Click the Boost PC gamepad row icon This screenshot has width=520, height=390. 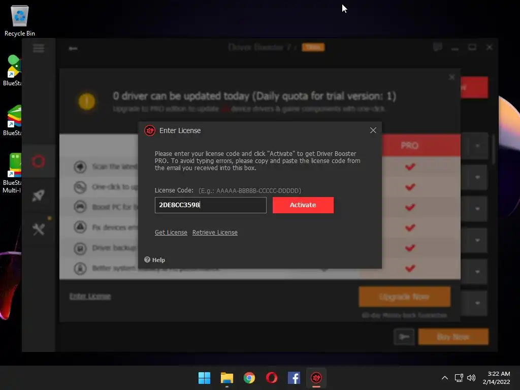point(80,207)
